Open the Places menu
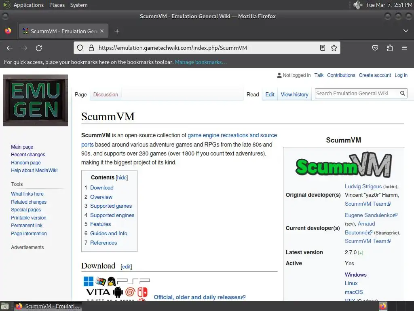414x311 pixels. coord(57,5)
